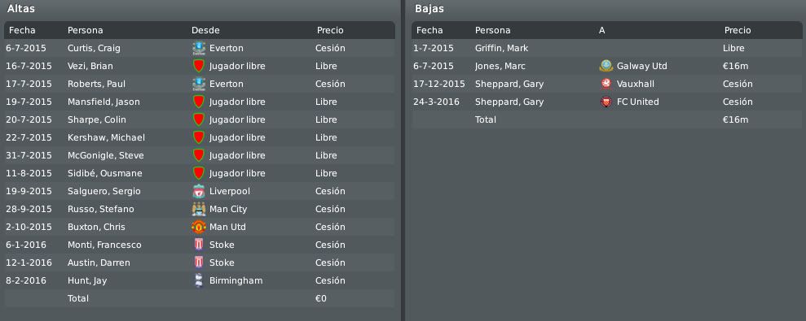The height and width of the screenshot is (321, 806).
Task: Open player Jones, Marc in Bajas
Action: click(x=500, y=66)
